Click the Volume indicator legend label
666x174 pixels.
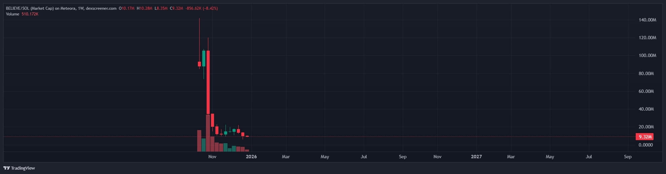click(12, 14)
